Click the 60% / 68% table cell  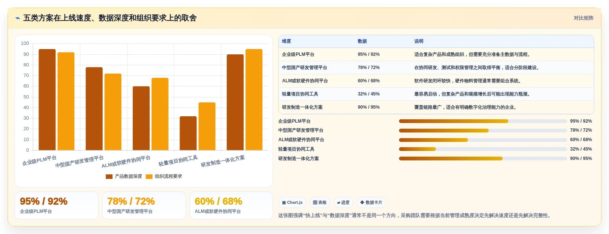point(369,81)
